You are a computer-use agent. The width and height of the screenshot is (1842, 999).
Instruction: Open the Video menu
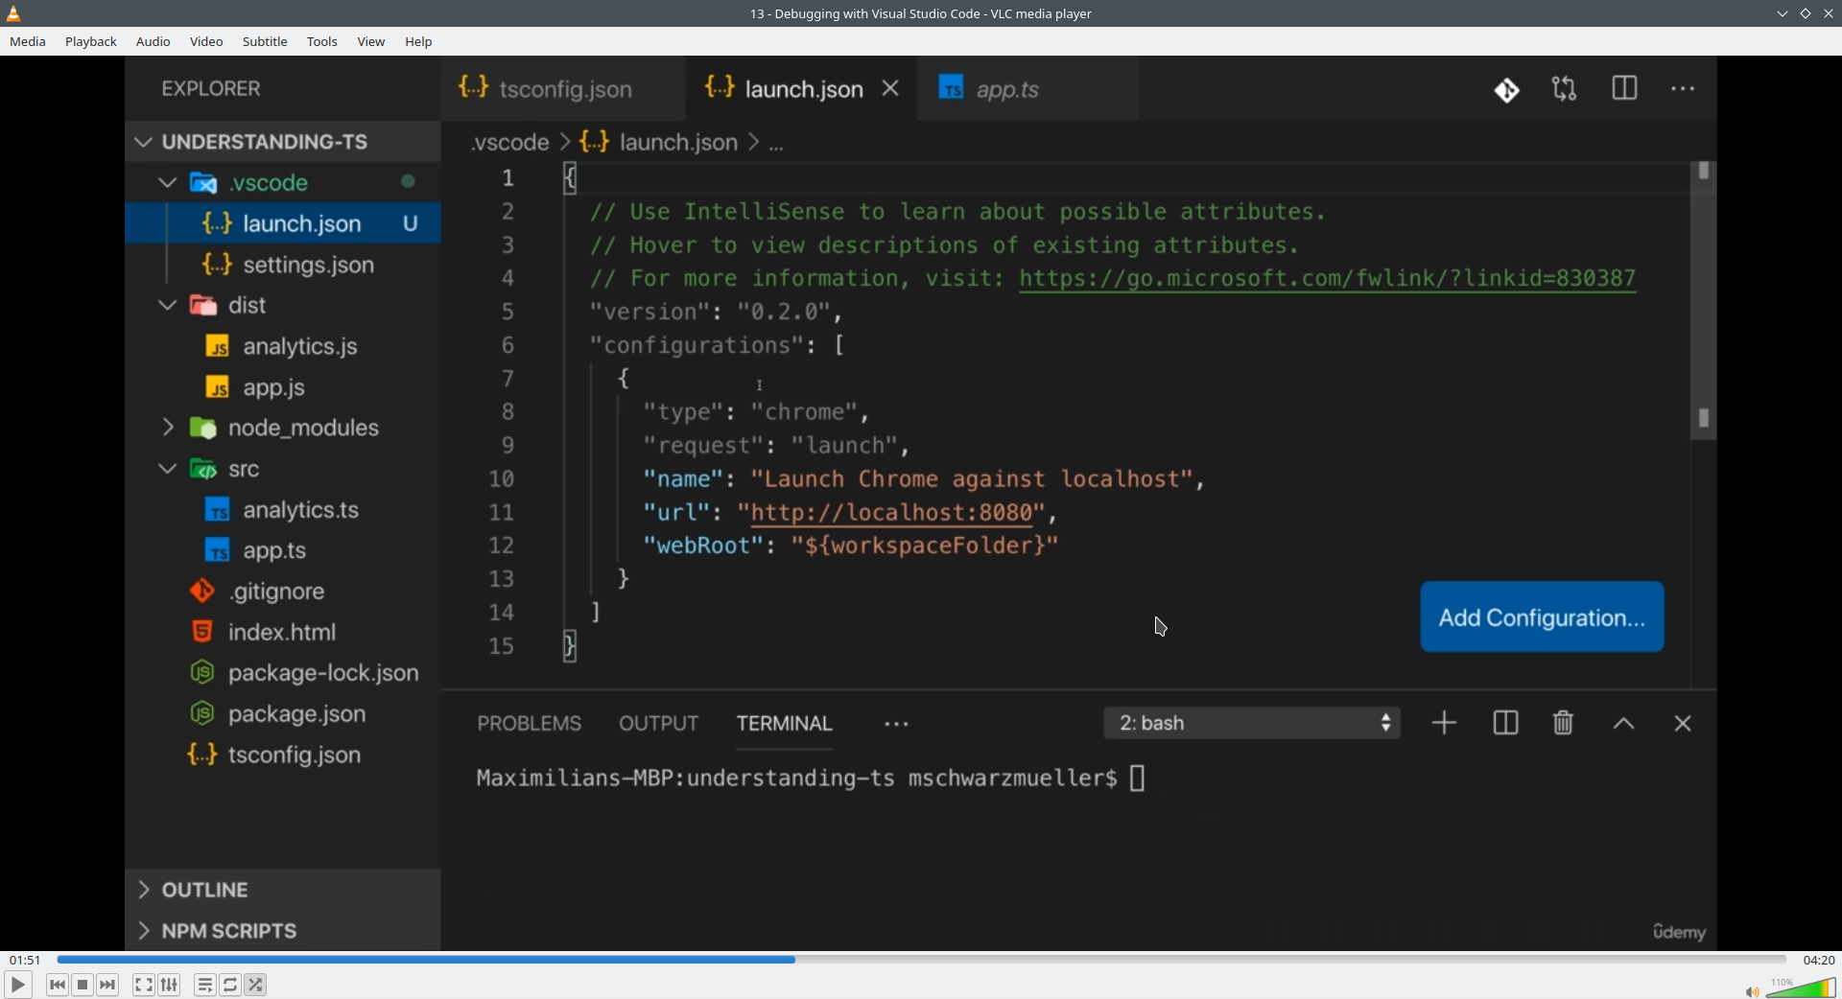coord(206,41)
